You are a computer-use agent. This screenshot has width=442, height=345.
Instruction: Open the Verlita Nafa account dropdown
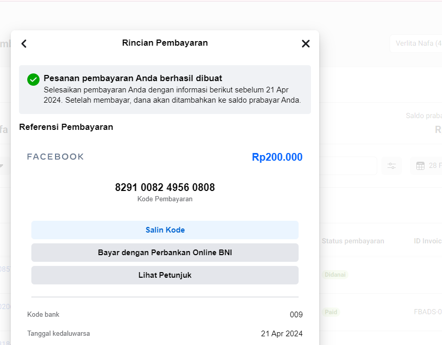(416, 43)
